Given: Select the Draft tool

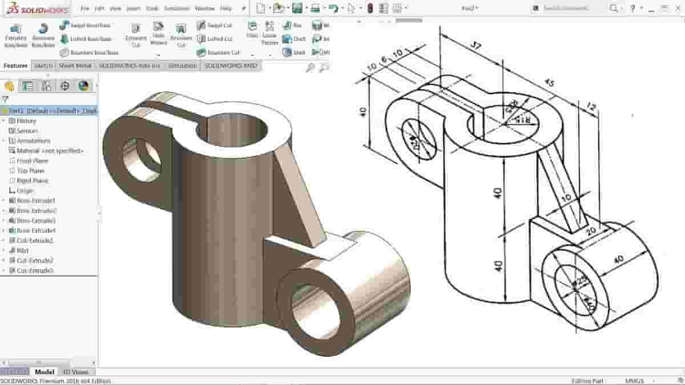Looking at the screenshot, I should click(x=295, y=39).
